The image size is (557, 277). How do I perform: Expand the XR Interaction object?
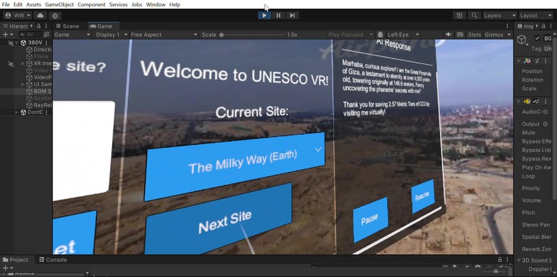23,64
